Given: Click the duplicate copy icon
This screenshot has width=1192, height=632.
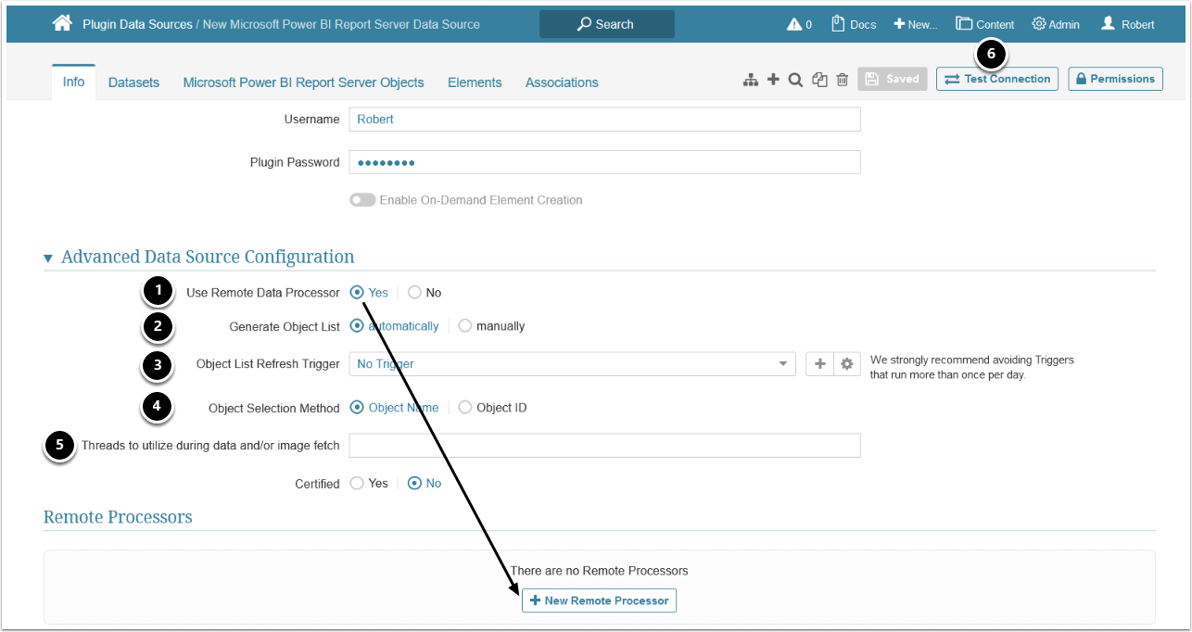Looking at the screenshot, I should pos(819,80).
